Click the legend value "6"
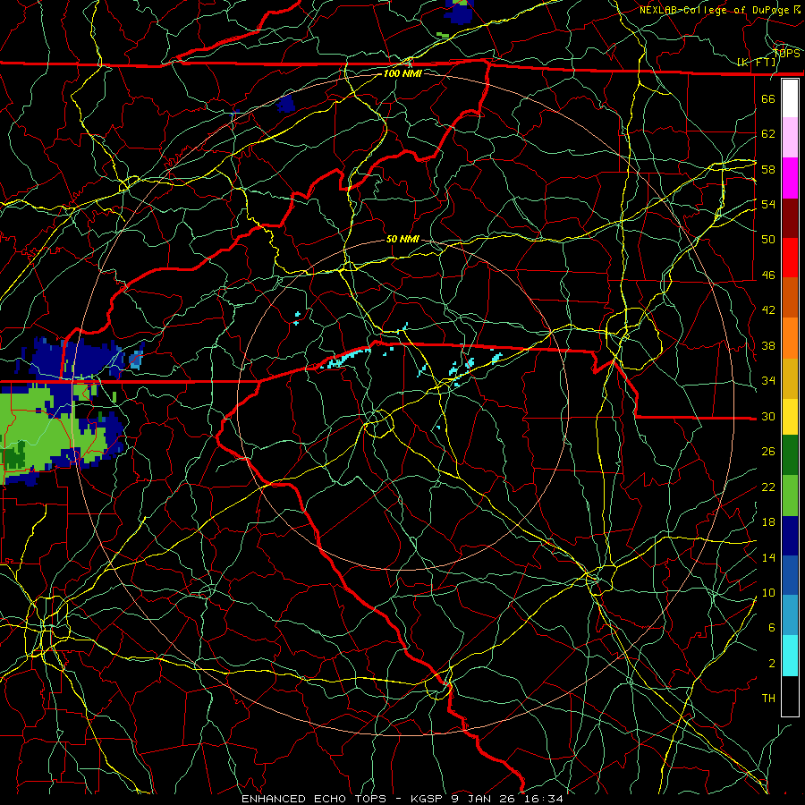 coord(772,628)
